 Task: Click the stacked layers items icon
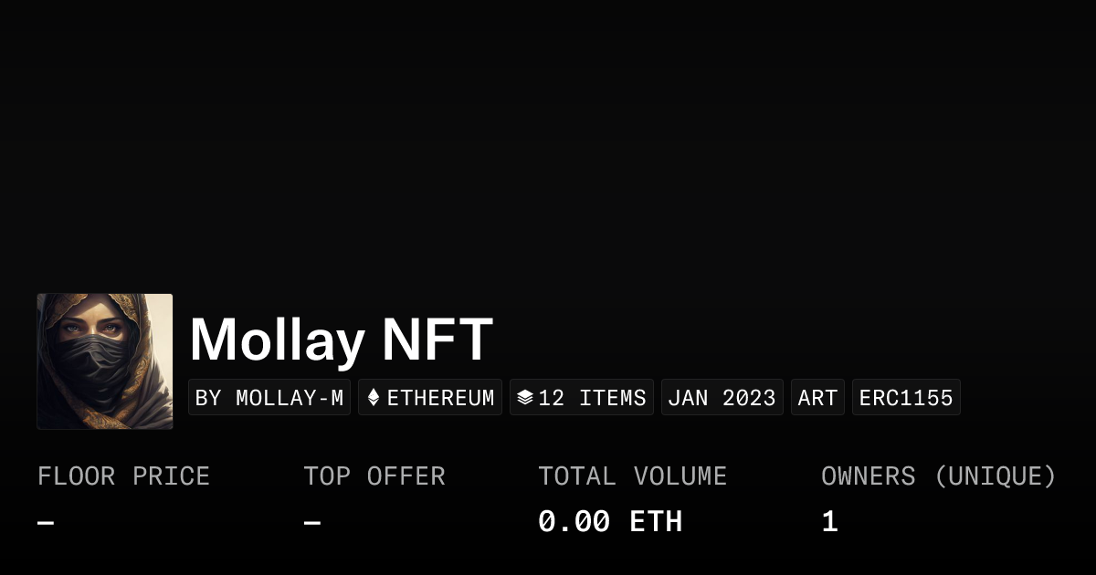[524, 398]
